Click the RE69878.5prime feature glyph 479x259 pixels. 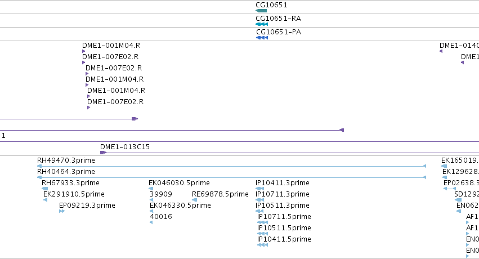click(x=194, y=200)
